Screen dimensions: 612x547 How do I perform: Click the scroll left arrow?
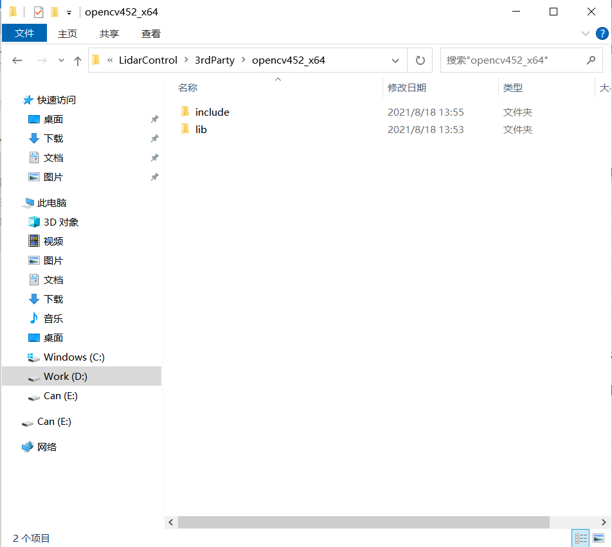pos(171,522)
